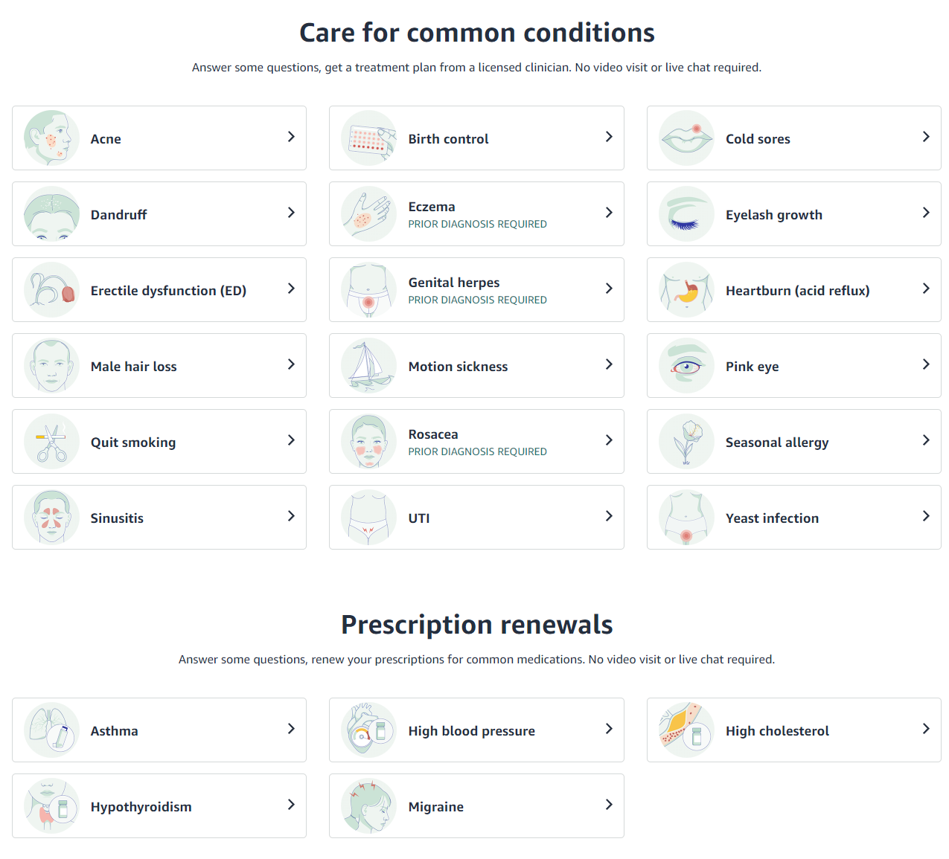Open Erectile dysfunction (ED) care link
This screenshot has width=949, height=859.
click(168, 291)
